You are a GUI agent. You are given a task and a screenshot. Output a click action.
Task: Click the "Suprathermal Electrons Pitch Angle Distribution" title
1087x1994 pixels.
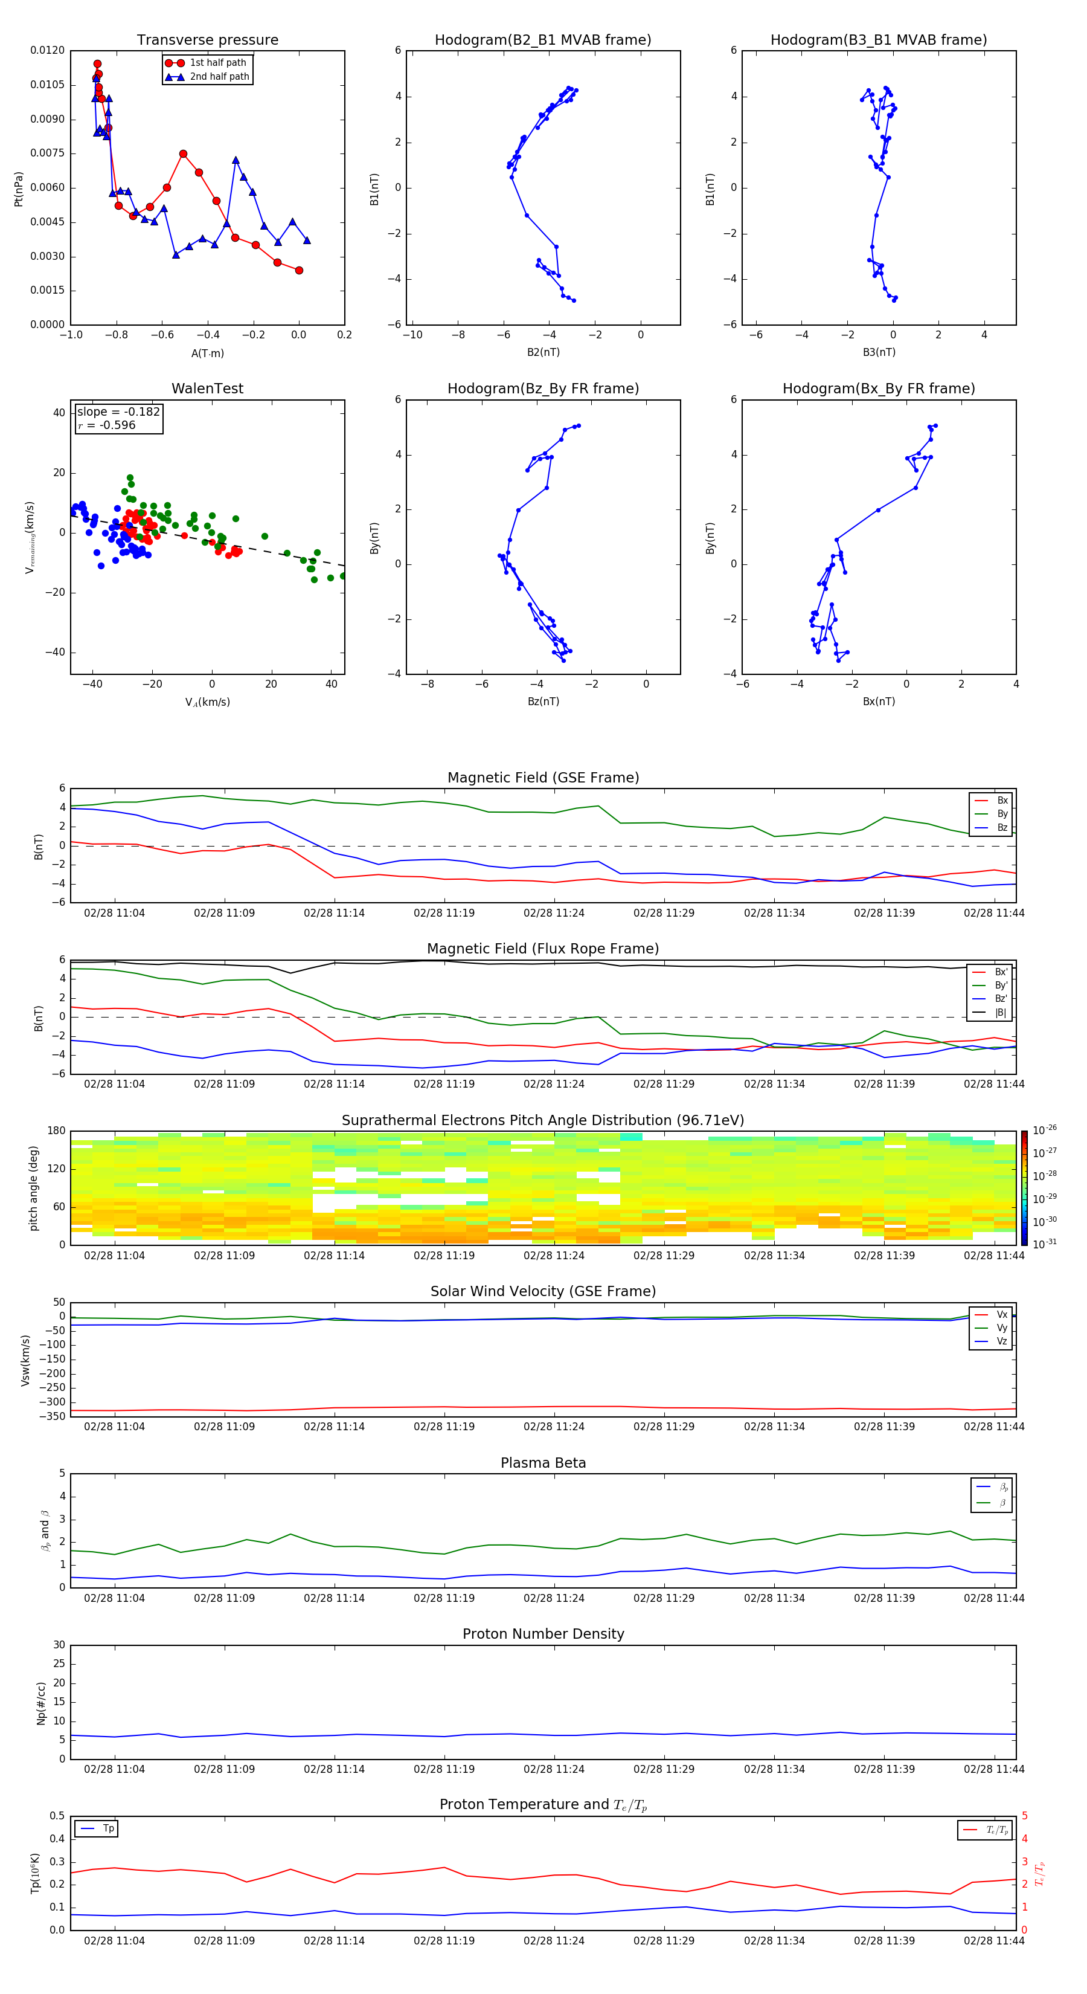click(x=543, y=1121)
